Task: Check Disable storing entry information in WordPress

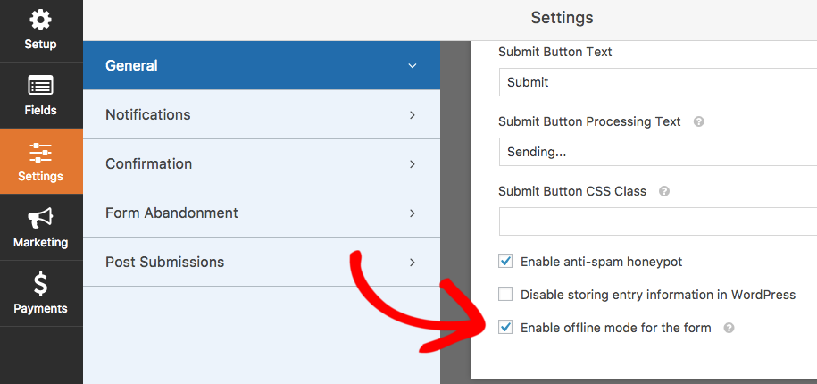Action: tap(505, 295)
